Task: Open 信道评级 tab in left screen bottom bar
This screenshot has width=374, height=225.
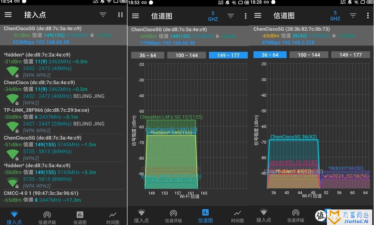Action: (x=47, y=217)
